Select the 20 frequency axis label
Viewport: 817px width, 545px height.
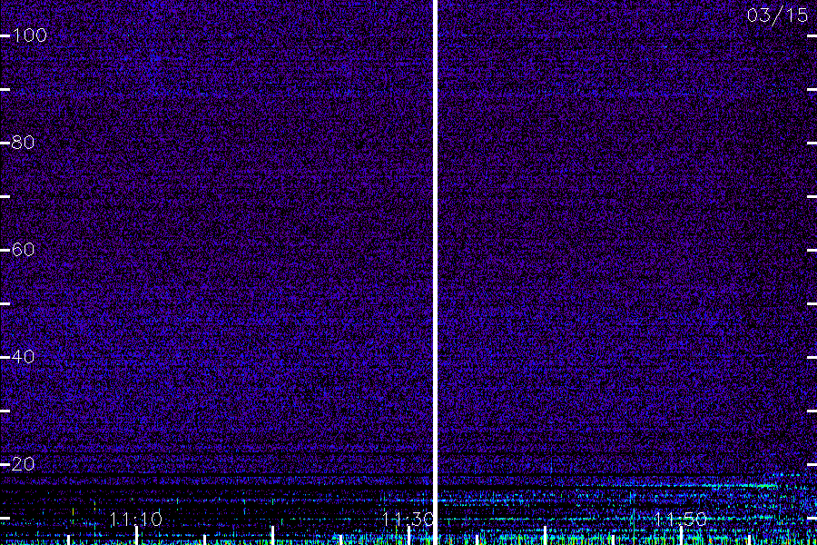pos(23,463)
